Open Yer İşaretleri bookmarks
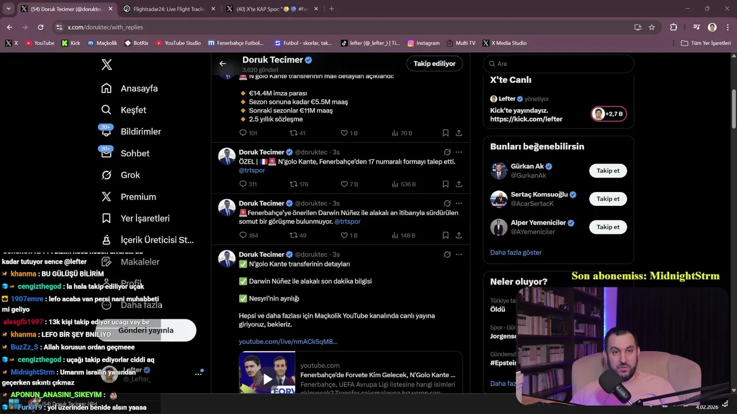The width and height of the screenshot is (737, 414). pyautogui.click(x=135, y=218)
